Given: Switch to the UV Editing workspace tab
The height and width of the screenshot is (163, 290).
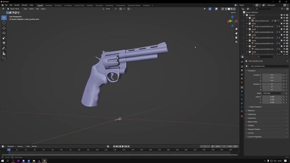Looking at the screenshot, I should pyautogui.click(x=68, y=5).
